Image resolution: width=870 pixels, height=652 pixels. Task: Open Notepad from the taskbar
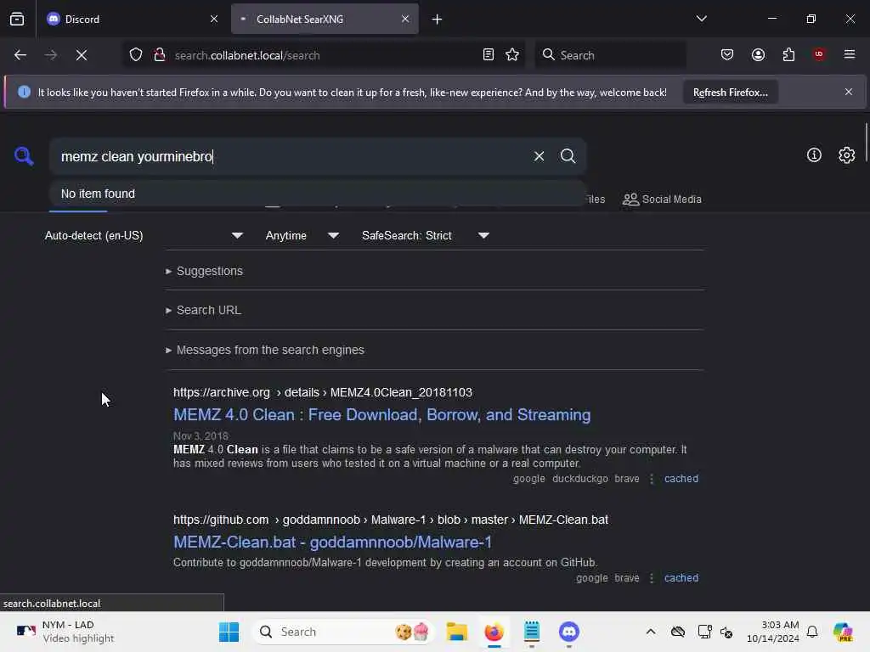[x=532, y=632]
